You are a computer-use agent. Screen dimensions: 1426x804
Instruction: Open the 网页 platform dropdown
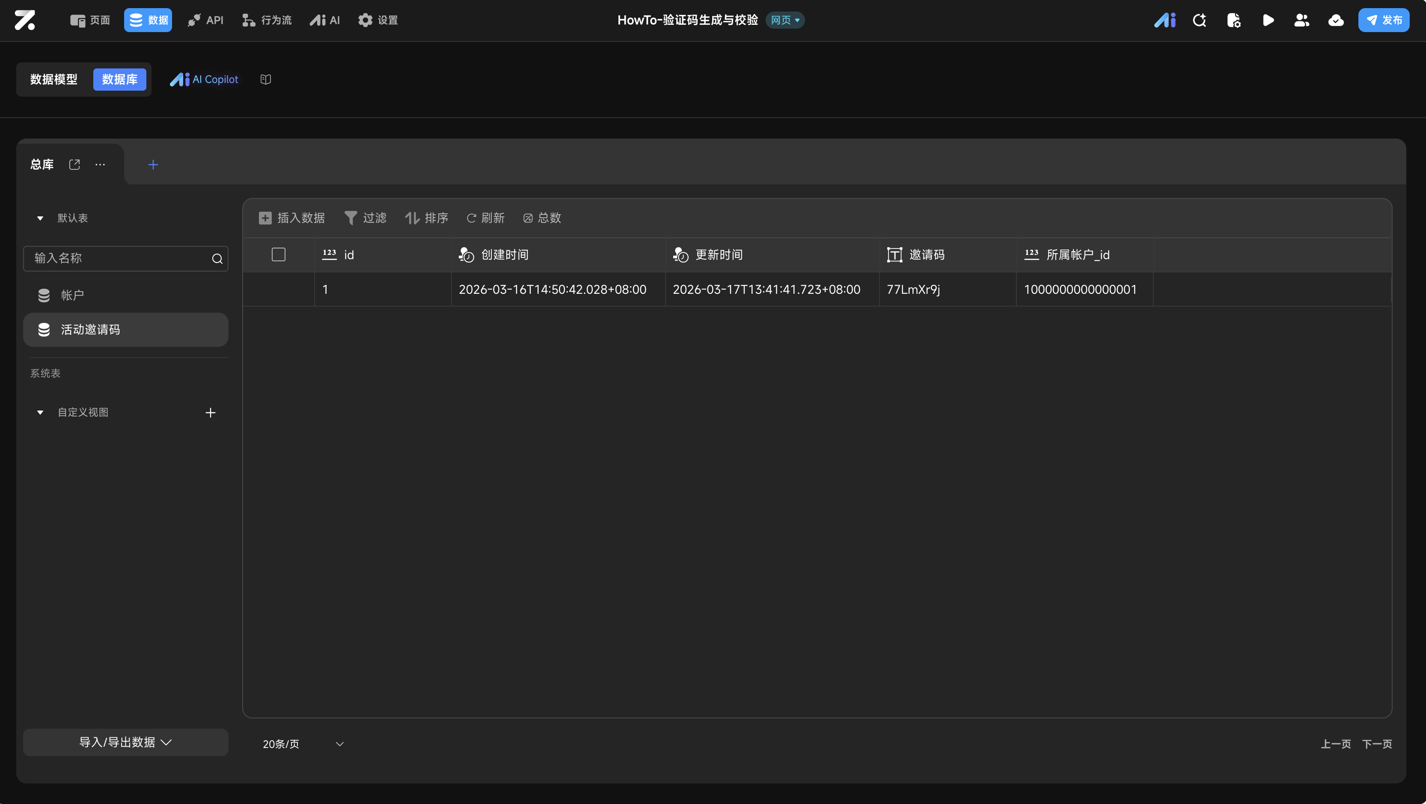(x=785, y=21)
